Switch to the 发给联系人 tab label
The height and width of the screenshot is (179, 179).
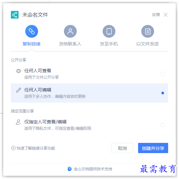tap(70, 44)
